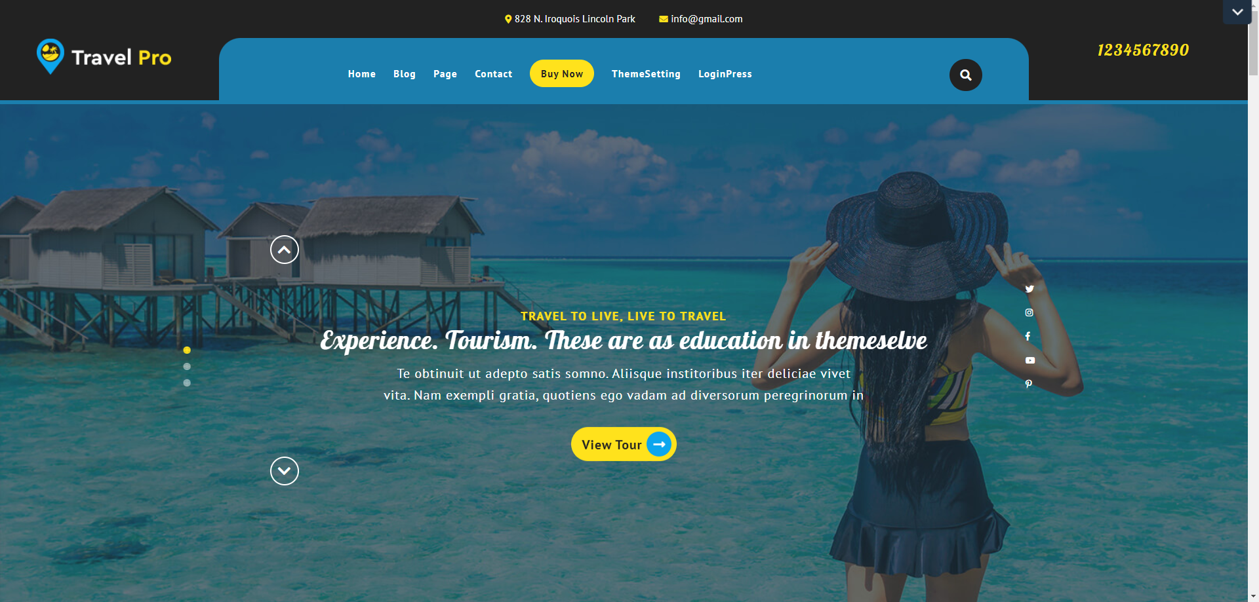Screen dimensions: 1259x602
Task: Click the envelope icon beside info@gmail.com
Action: coord(664,19)
